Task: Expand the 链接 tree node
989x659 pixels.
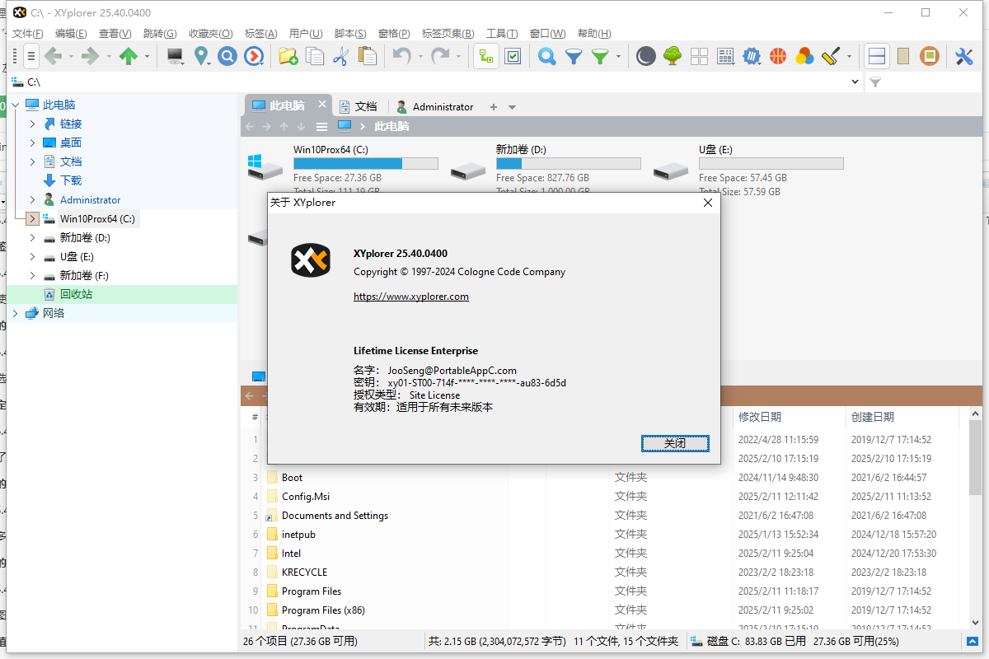Action: (32, 124)
